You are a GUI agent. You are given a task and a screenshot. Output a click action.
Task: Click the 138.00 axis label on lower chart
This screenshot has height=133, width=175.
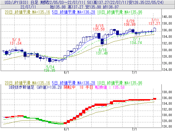pos(167,92)
